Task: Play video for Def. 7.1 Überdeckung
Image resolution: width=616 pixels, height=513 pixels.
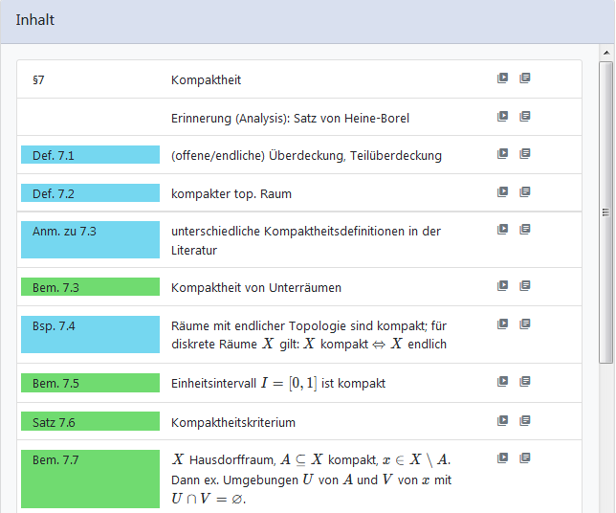Action: pyautogui.click(x=502, y=154)
